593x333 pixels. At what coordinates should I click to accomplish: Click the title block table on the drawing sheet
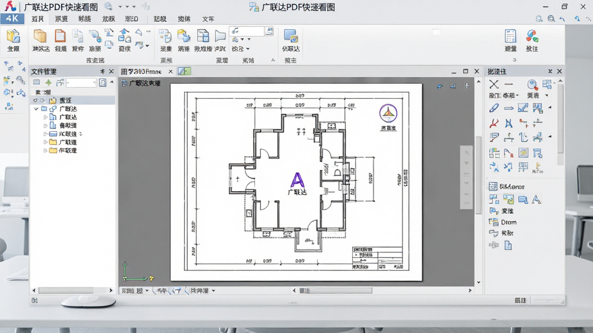click(378, 258)
